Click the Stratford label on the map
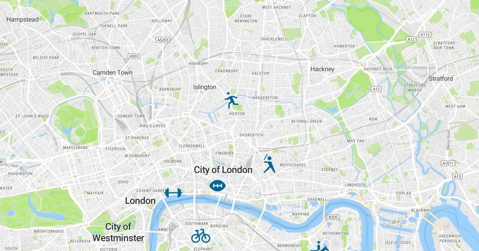The height and width of the screenshot is (251, 479). pyautogui.click(x=441, y=78)
